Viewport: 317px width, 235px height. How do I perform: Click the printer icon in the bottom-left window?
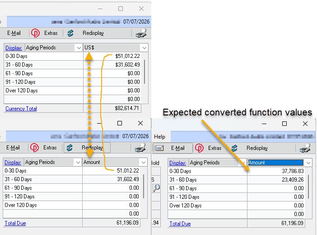[140, 148]
